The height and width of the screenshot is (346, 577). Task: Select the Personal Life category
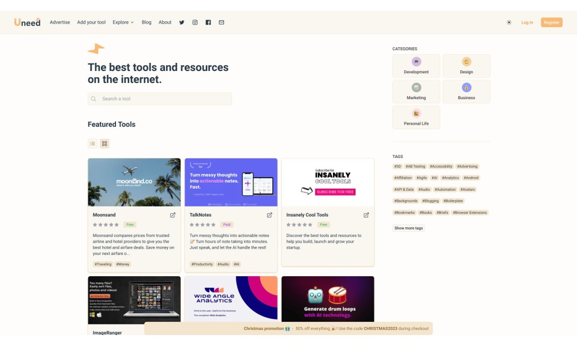416,117
